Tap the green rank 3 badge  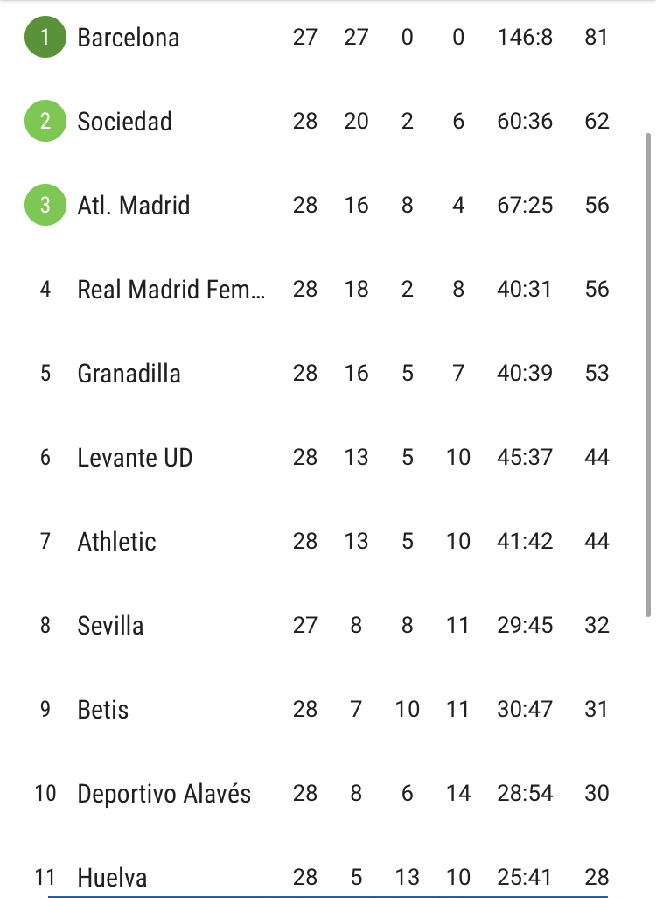tap(45, 205)
